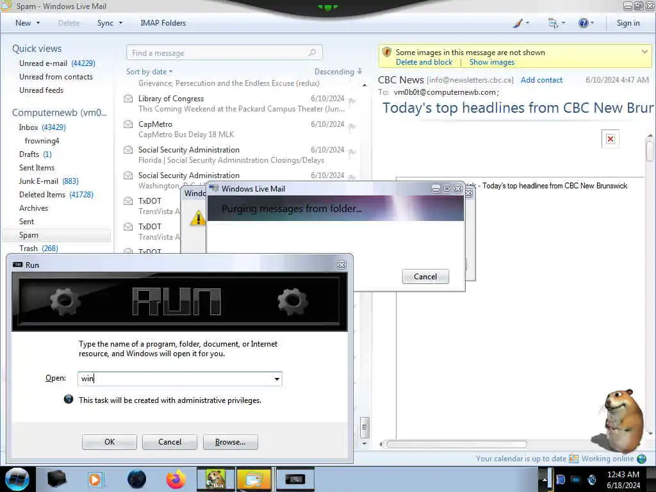Screen dimensions: 656x492
Task: Open the Run dialog Open combo dropdown arrow
Action: [x=277, y=379]
